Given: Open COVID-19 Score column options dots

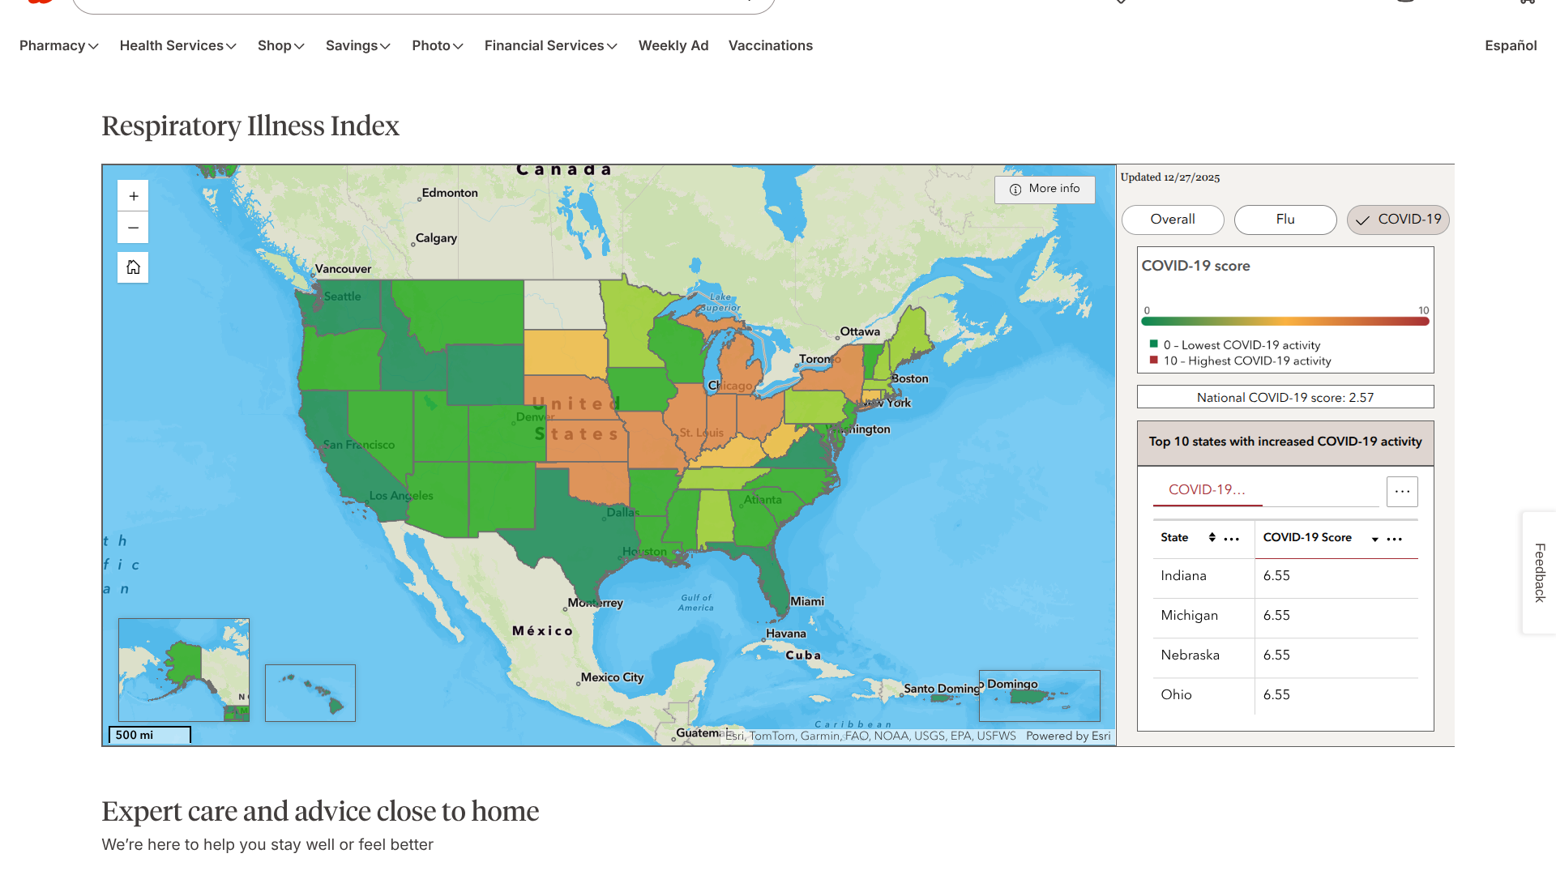Looking at the screenshot, I should (x=1395, y=539).
